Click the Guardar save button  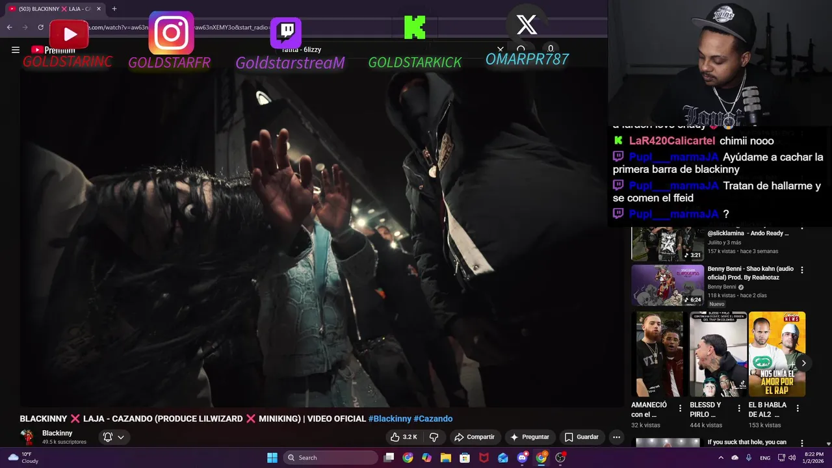[581, 437]
